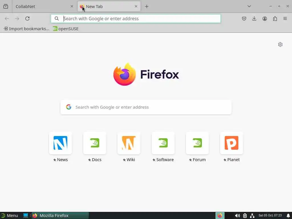Viewport: 292px width, 219px height.
Task: Open the Save to Pocket icon
Action: pos(244,19)
